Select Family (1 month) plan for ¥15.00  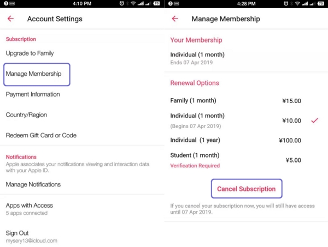pyautogui.click(x=235, y=100)
